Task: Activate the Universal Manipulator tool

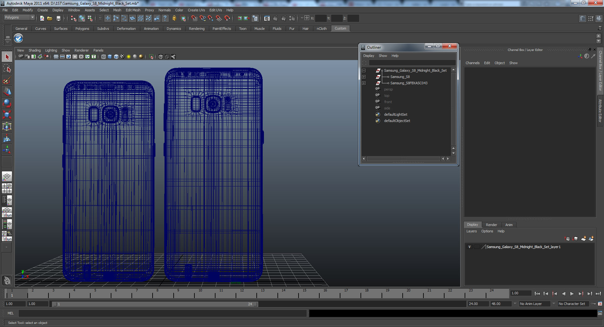Action: point(7,126)
